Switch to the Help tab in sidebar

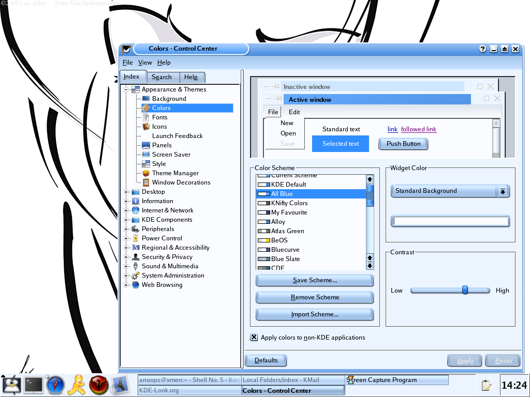tap(192, 77)
